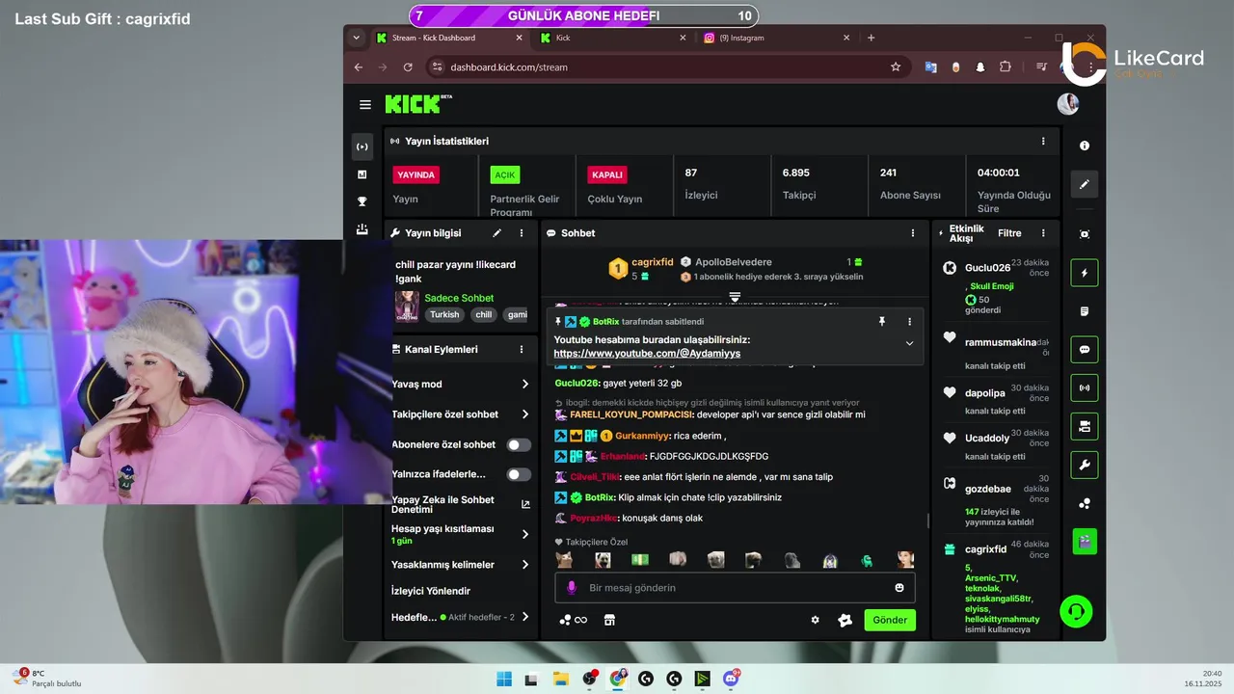Switch to the Kick browser tab
The width and height of the screenshot is (1234, 694).
613,38
